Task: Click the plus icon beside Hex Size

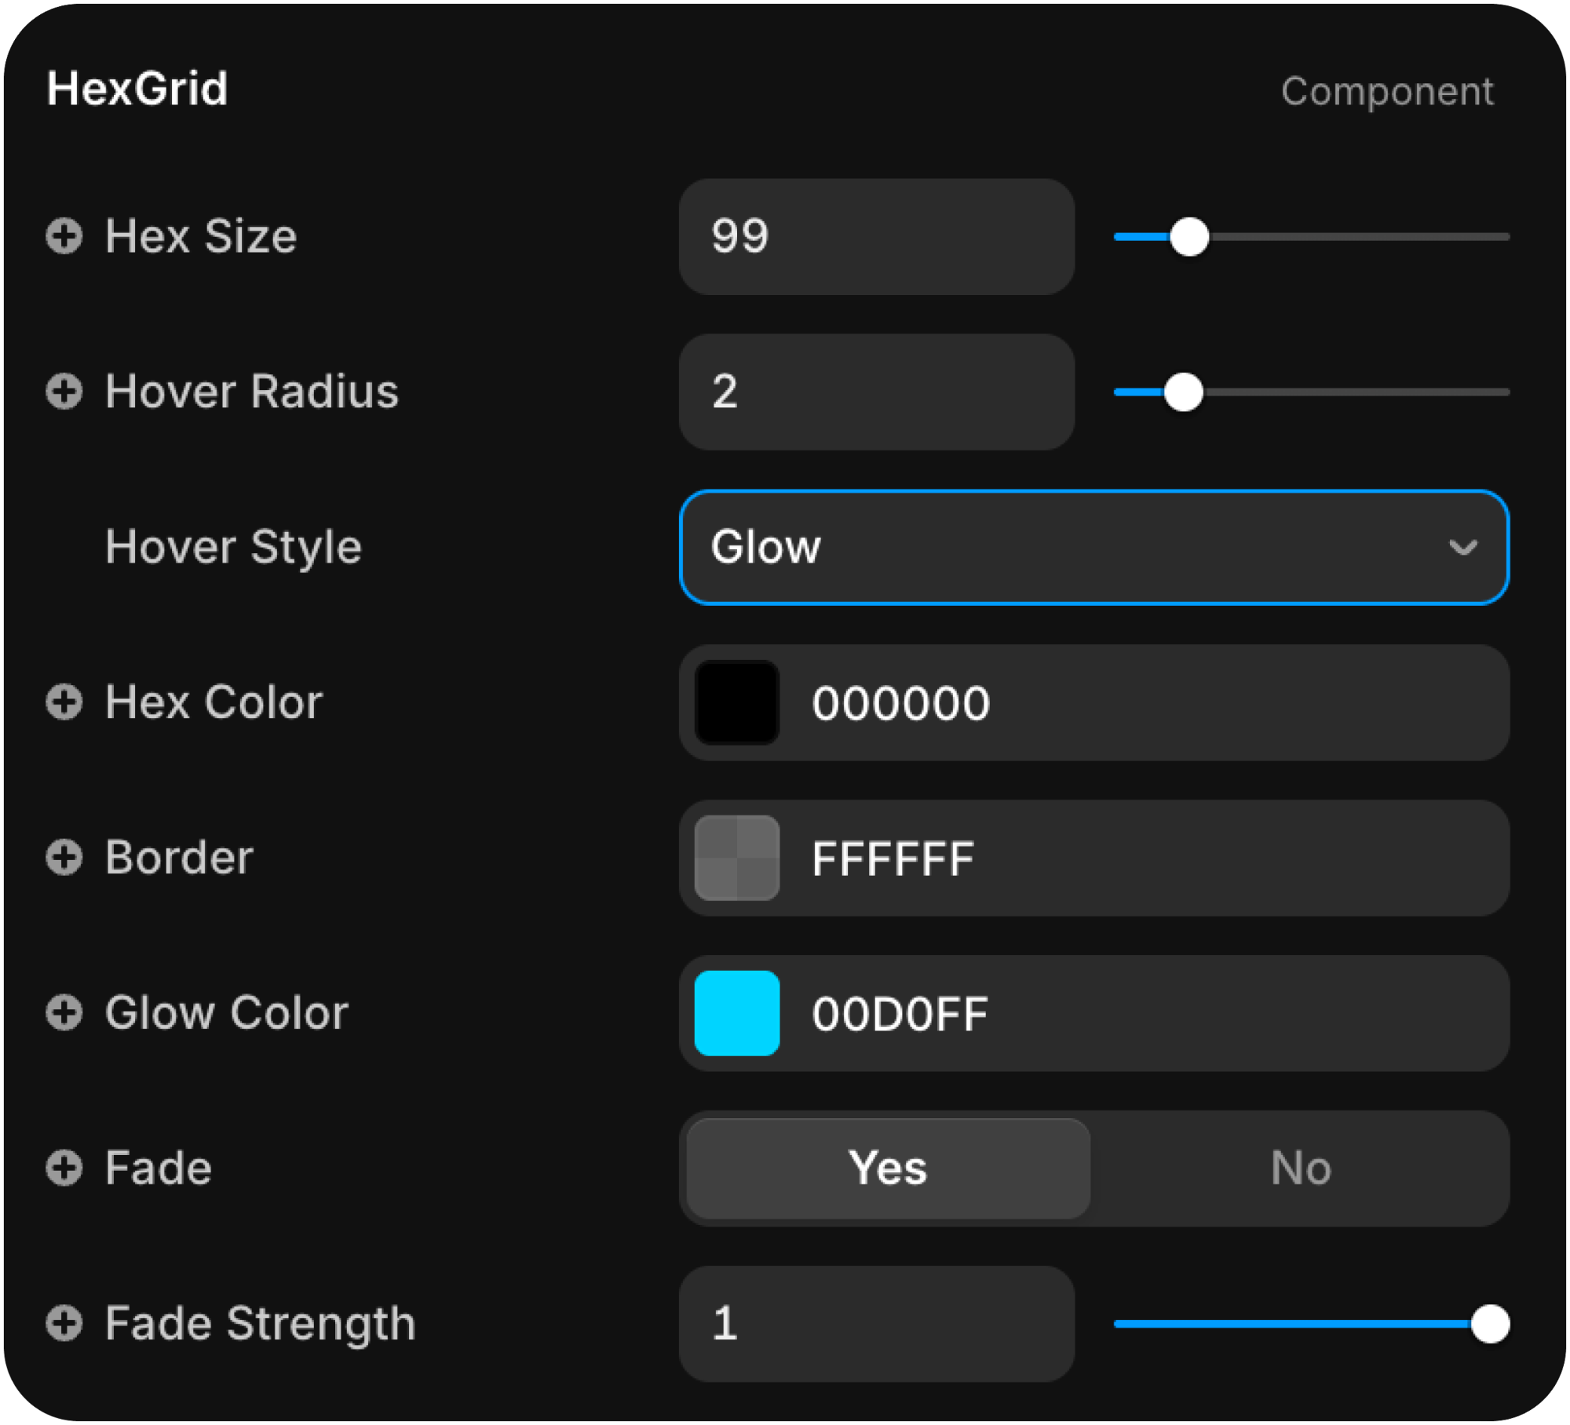Action: click(x=64, y=236)
